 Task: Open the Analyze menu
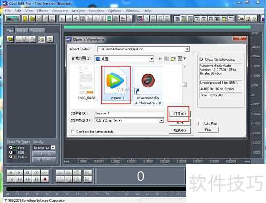(x=78, y=11)
